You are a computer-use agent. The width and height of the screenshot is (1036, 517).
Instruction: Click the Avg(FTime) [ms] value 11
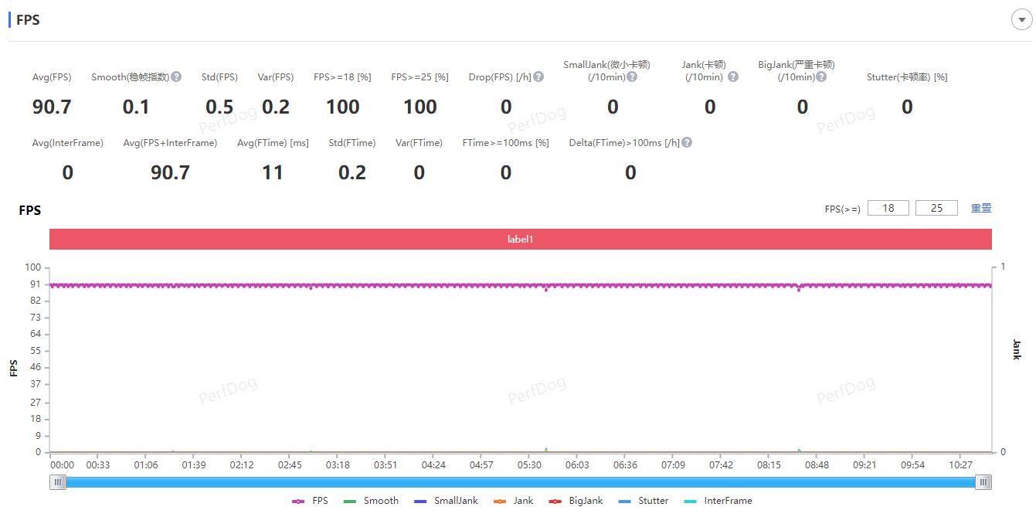(x=273, y=173)
